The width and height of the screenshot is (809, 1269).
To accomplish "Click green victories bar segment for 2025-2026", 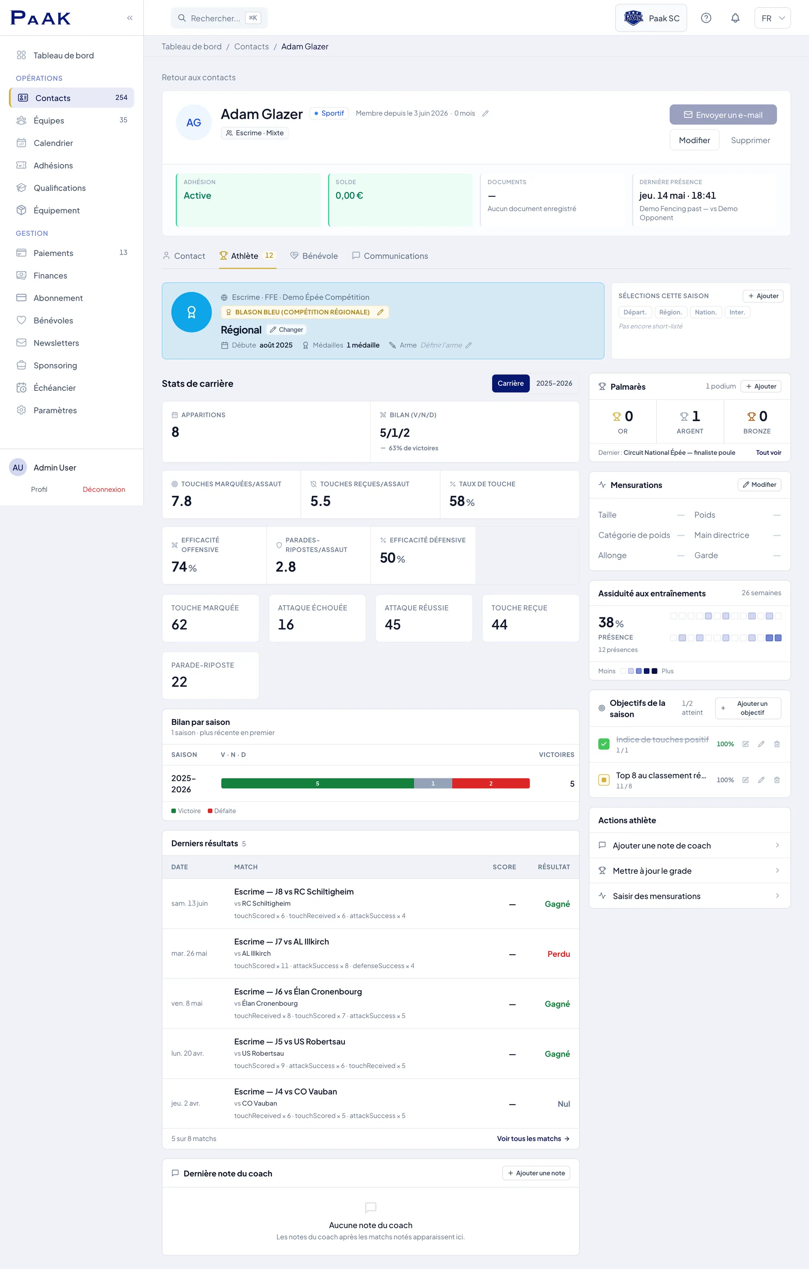I will [x=317, y=784].
